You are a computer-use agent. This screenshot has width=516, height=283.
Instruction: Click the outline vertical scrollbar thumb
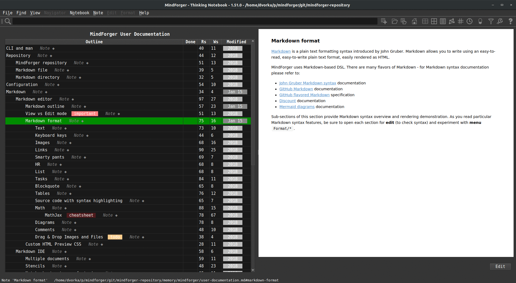point(253,104)
